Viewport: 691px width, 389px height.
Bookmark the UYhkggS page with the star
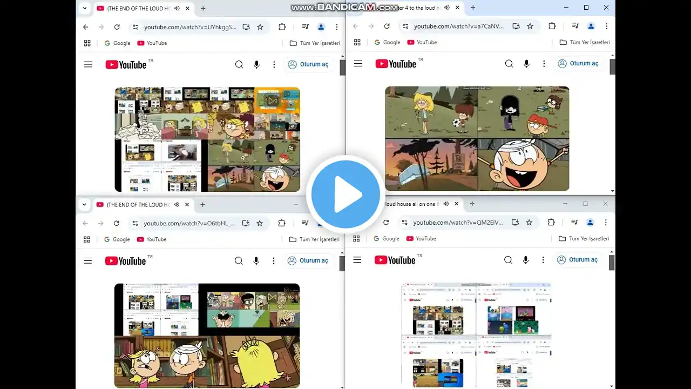[260, 27]
